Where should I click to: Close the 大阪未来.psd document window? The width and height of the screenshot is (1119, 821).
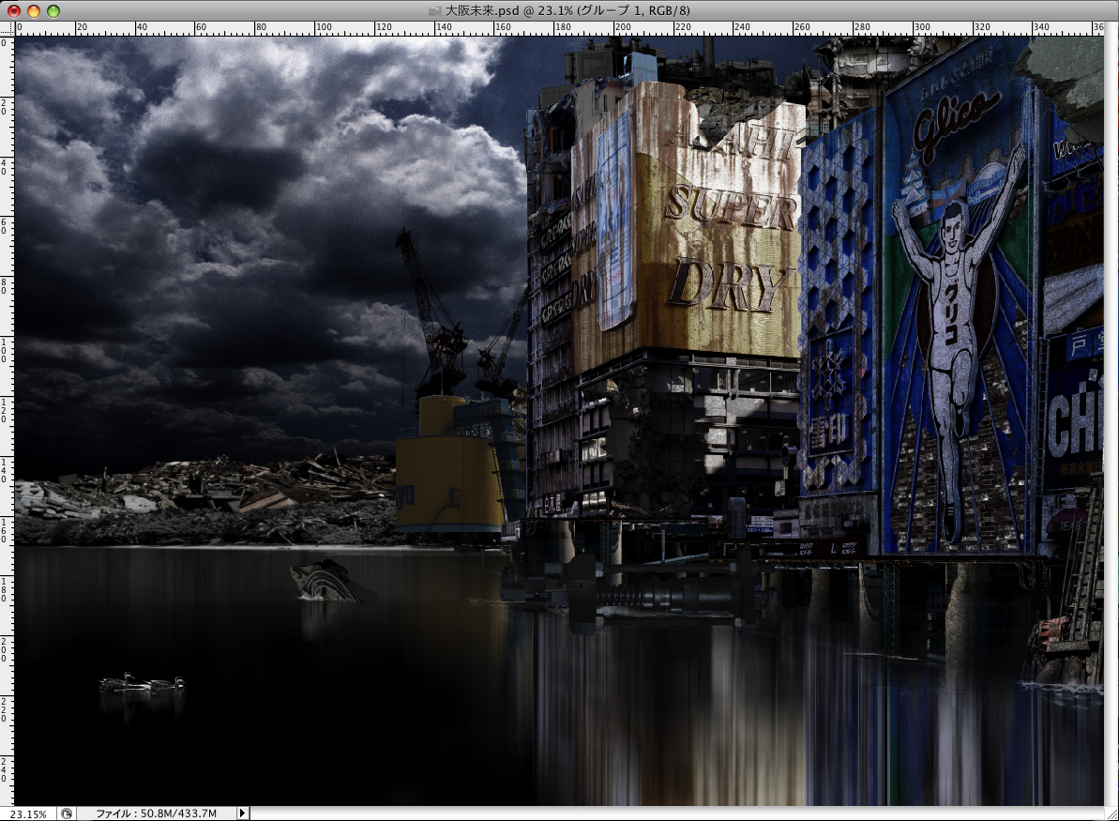(13, 10)
